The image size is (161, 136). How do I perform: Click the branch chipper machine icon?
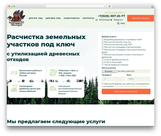tap(14, 88)
